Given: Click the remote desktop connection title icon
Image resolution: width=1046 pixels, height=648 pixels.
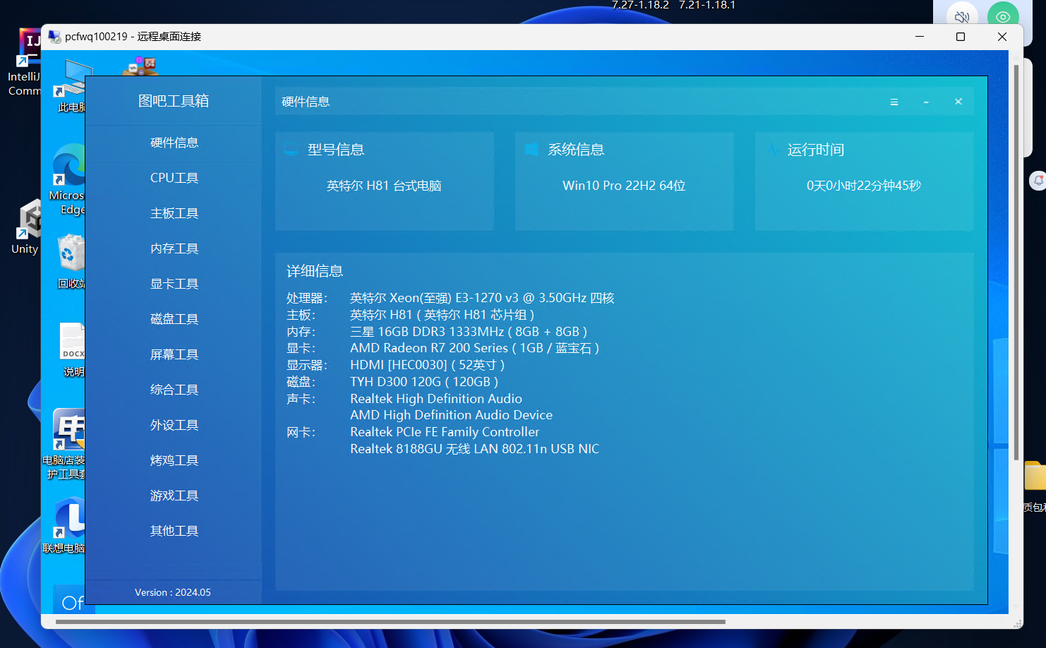Looking at the screenshot, I should click(54, 37).
